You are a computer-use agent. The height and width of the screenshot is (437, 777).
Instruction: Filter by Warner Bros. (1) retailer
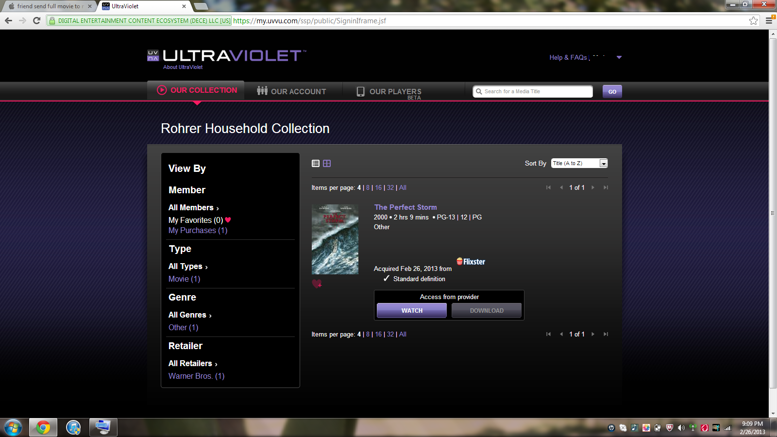(x=196, y=376)
